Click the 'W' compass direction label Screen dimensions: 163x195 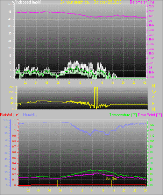(154, 92)
